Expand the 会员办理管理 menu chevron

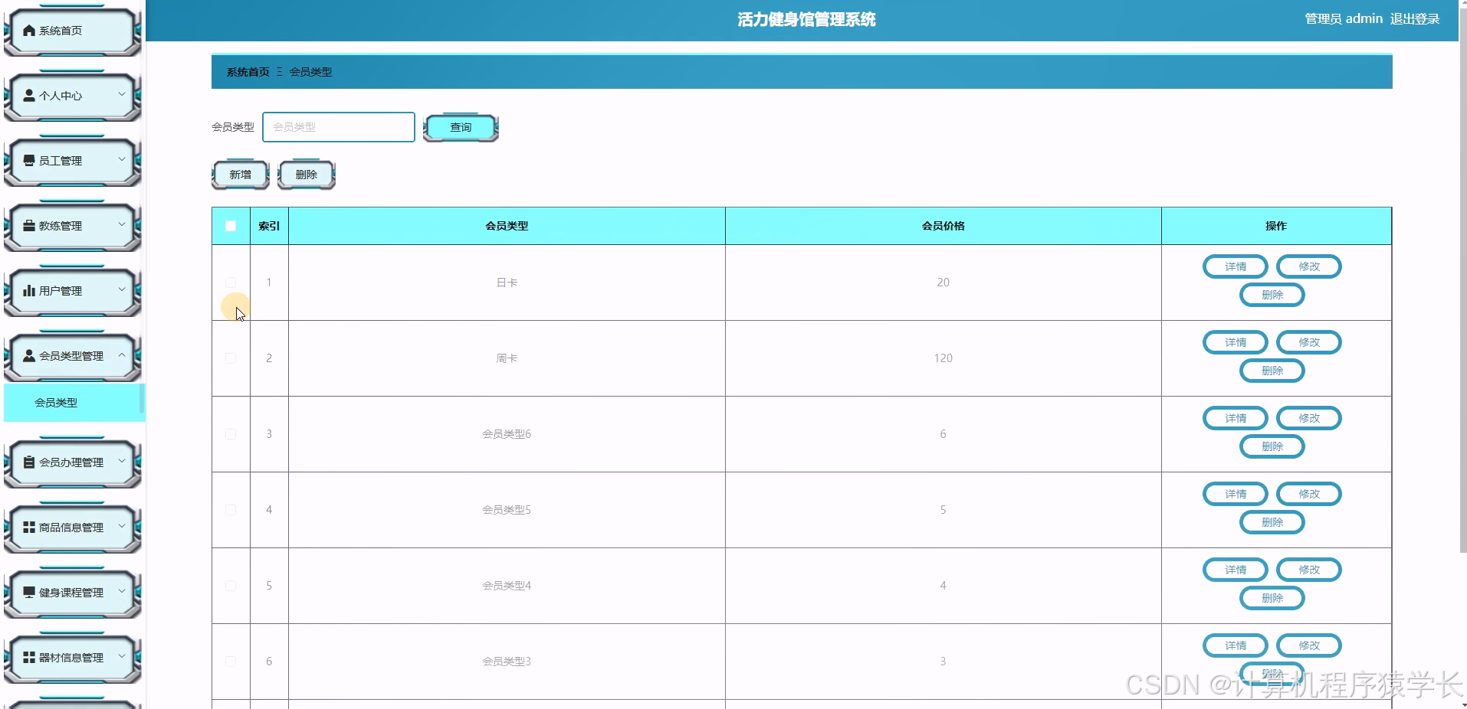click(121, 461)
